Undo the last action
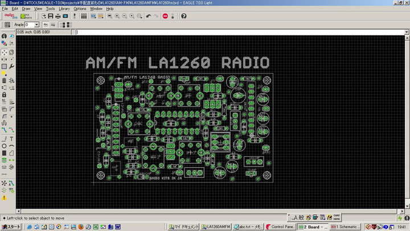This screenshot has height=231, width=410. (x=148, y=16)
